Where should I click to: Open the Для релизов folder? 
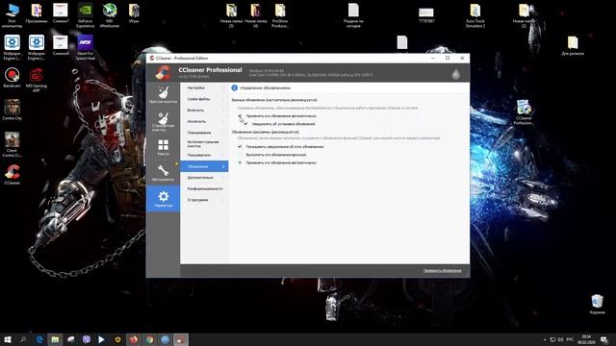pyautogui.click(x=573, y=45)
